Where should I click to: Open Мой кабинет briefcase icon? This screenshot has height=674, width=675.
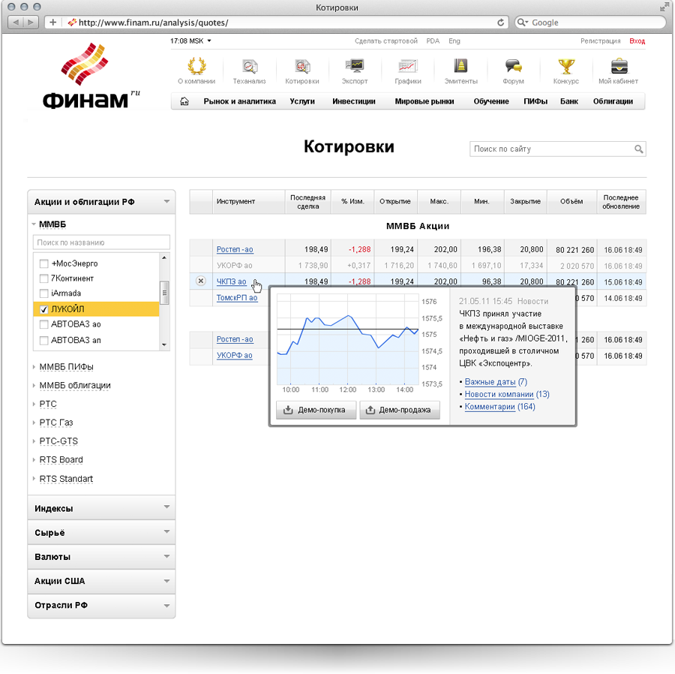point(619,67)
